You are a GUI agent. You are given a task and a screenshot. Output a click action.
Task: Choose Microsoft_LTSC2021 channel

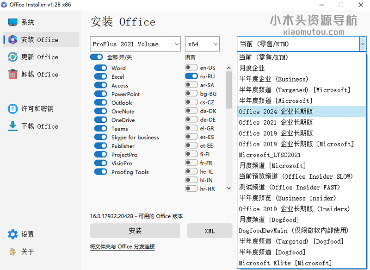coord(302,155)
